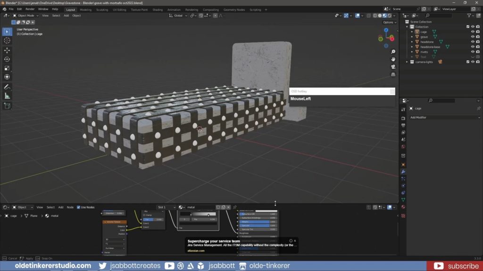This screenshot has height=271, width=483.
Task: Uncheck the Use Nodes checkbox
Action: [78, 207]
